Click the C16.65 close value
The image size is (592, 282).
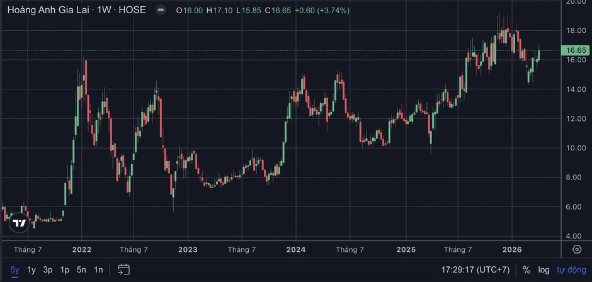(x=278, y=11)
